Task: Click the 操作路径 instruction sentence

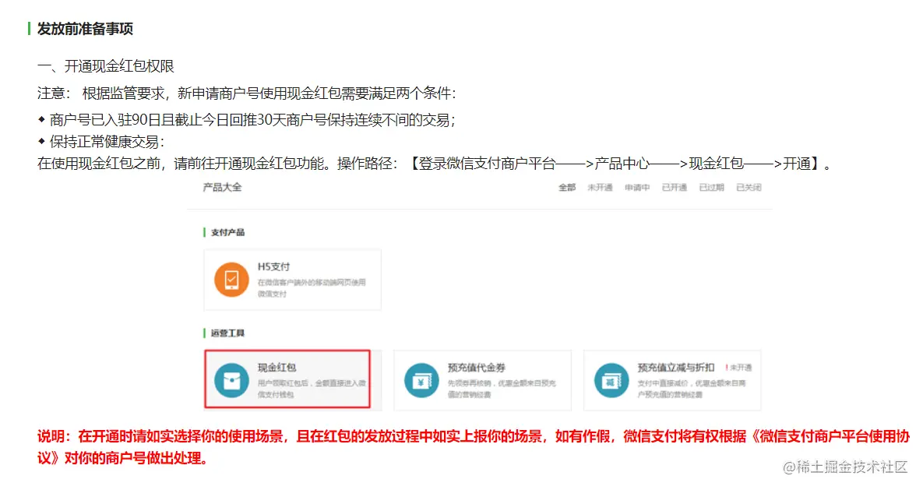Action: click(435, 164)
